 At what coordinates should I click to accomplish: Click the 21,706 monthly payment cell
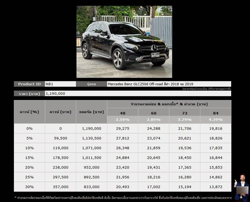185,128
